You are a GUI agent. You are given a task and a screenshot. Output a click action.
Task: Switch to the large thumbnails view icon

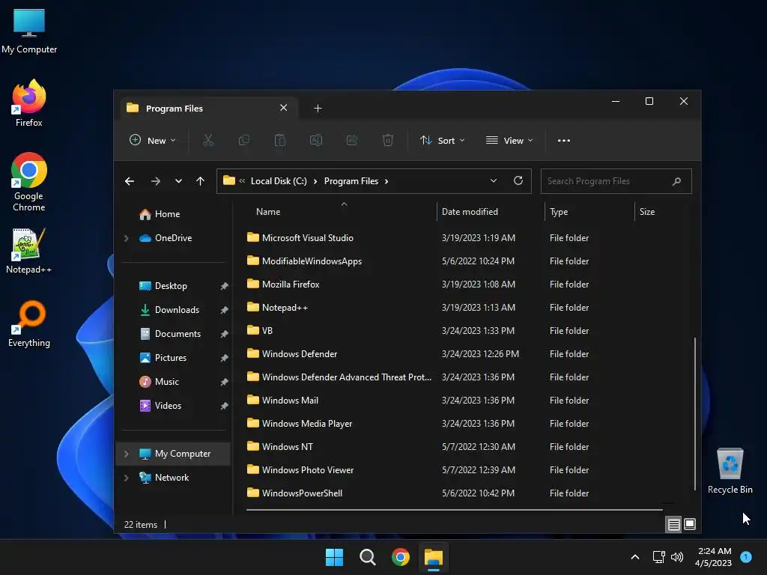tap(690, 525)
